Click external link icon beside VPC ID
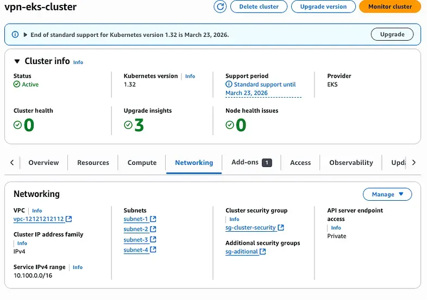 coord(69,219)
